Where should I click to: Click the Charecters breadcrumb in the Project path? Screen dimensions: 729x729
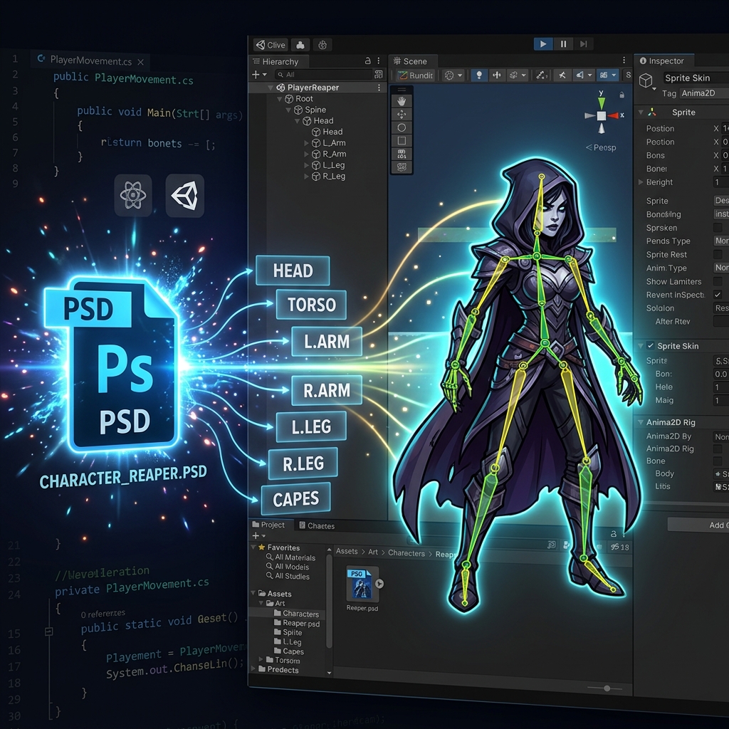point(407,553)
